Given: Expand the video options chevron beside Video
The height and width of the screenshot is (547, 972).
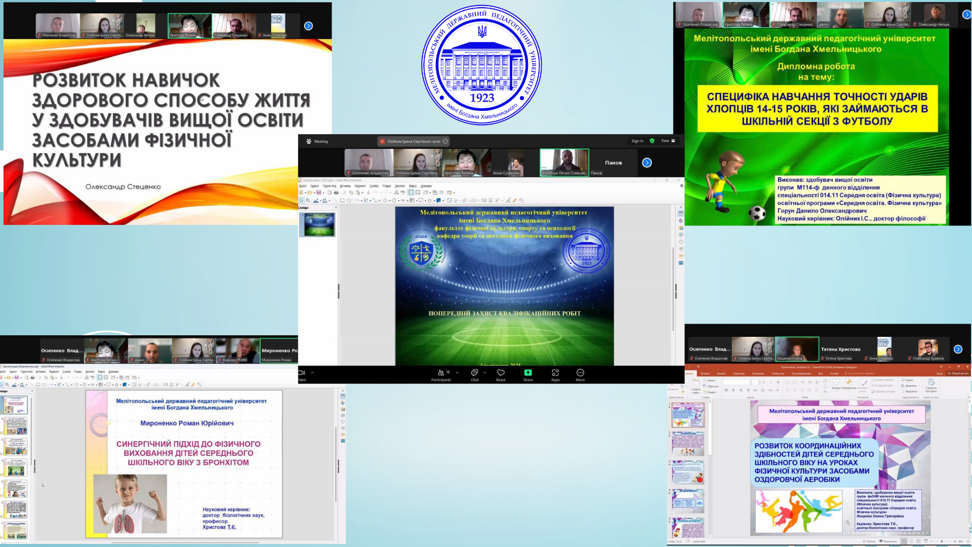Looking at the screenshot, I should click(x=312, y=372).
